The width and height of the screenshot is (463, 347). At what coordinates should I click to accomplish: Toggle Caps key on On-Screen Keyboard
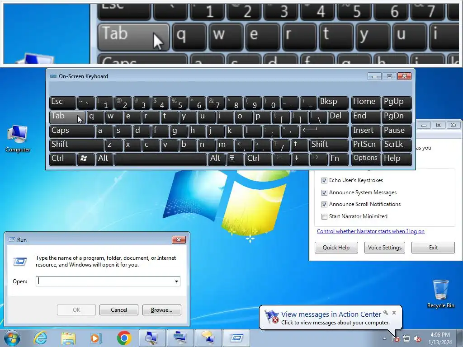click(72, 131)
